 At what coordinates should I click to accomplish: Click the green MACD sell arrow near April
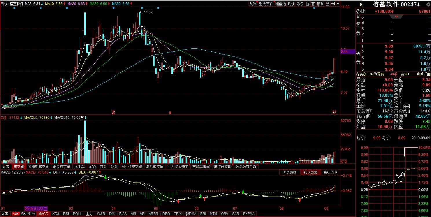click(x=105, y=177)
